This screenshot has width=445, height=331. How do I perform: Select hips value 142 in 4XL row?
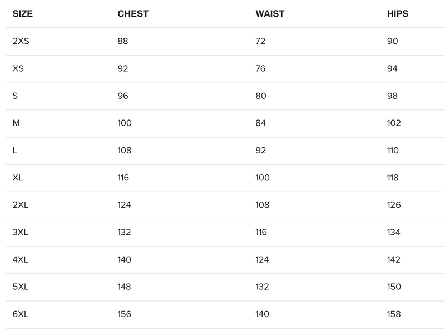394,260
